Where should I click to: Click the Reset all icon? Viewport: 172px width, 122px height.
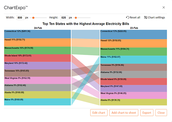[x=128, y=17]
